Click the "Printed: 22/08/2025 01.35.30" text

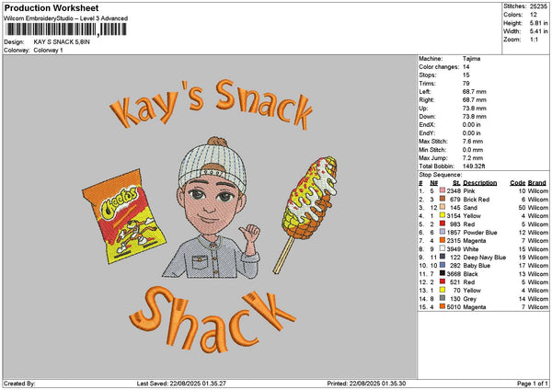click(x=366, y=384)
